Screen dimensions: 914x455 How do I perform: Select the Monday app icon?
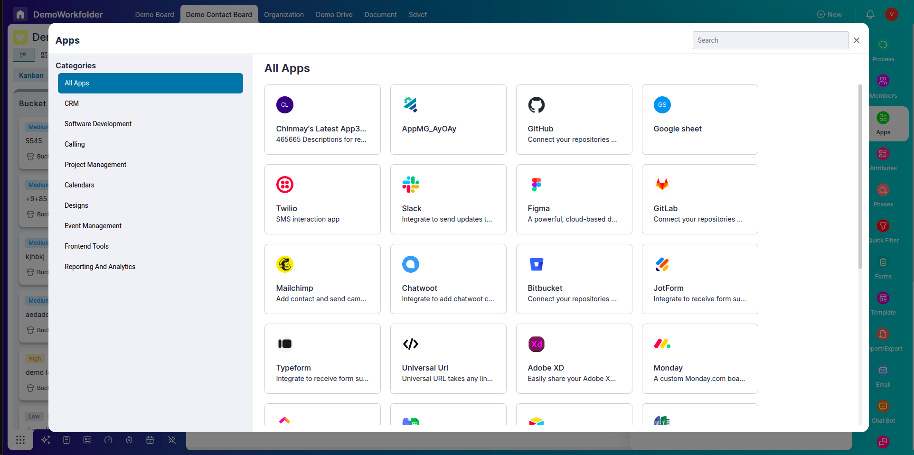coord(662,344)
